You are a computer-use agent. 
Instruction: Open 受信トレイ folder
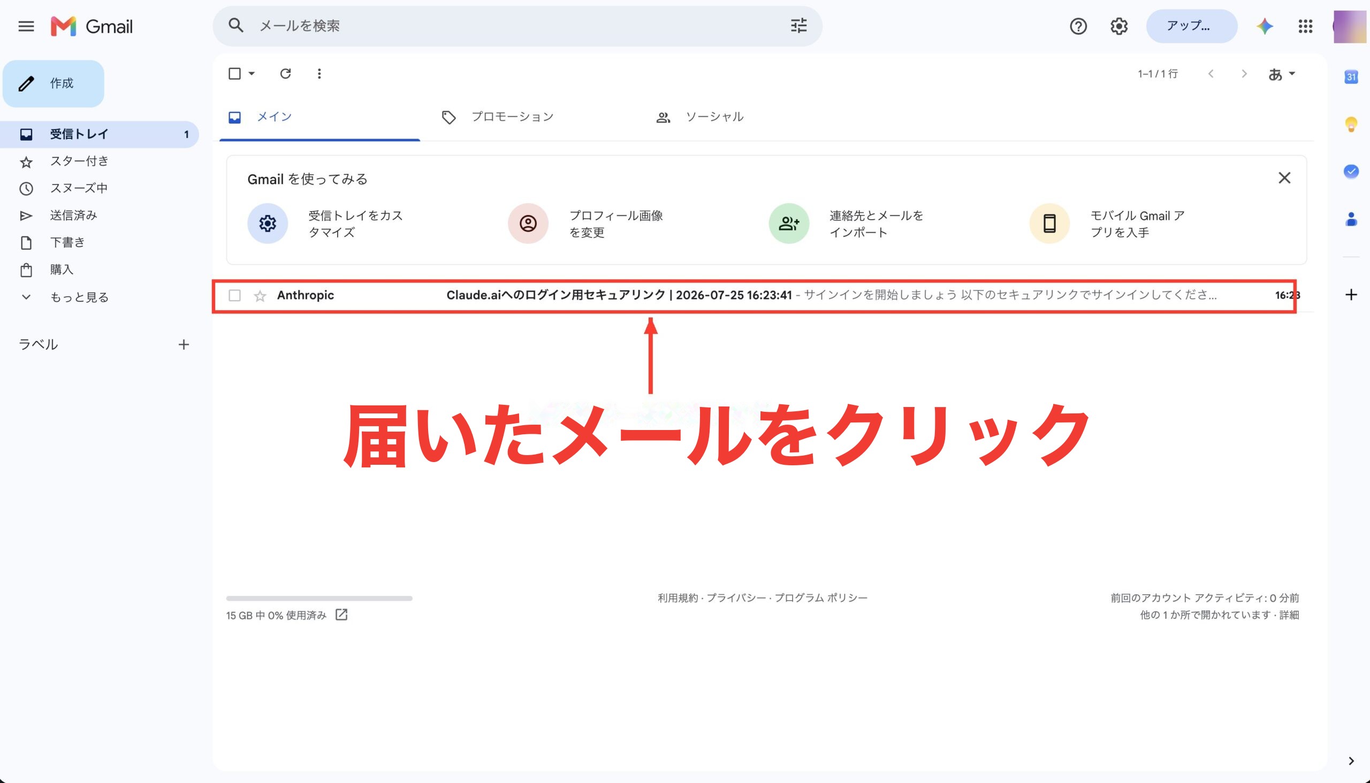click(x=100, y=134)
